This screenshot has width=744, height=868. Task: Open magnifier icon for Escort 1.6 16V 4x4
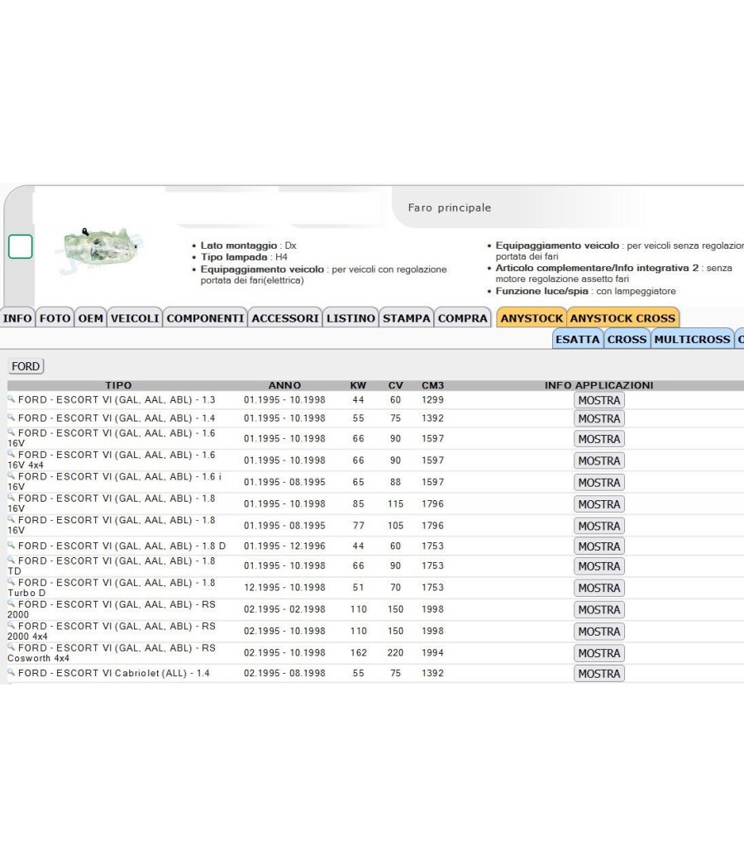point(11,453)
